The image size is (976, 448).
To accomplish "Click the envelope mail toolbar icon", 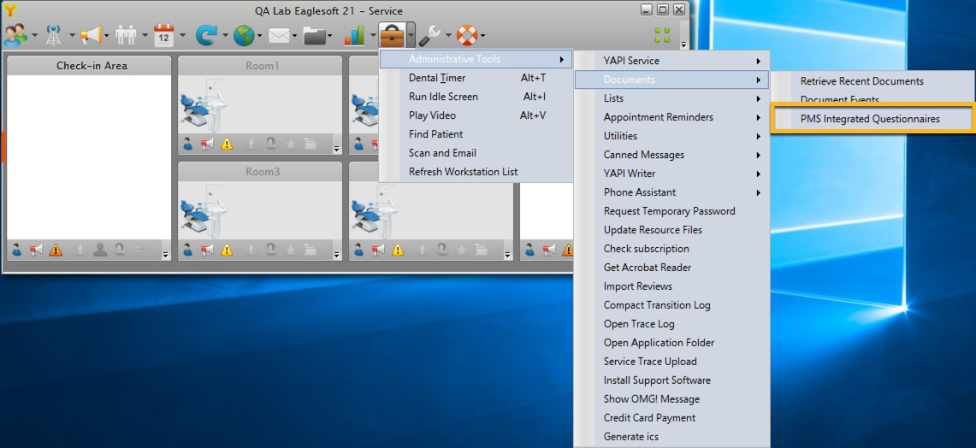I will click(278, 35).
